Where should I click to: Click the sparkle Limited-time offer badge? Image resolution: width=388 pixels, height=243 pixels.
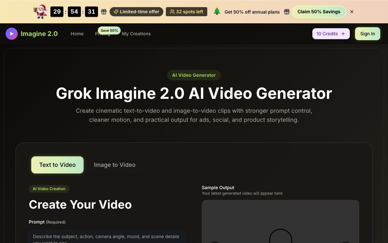coord(136,12)
